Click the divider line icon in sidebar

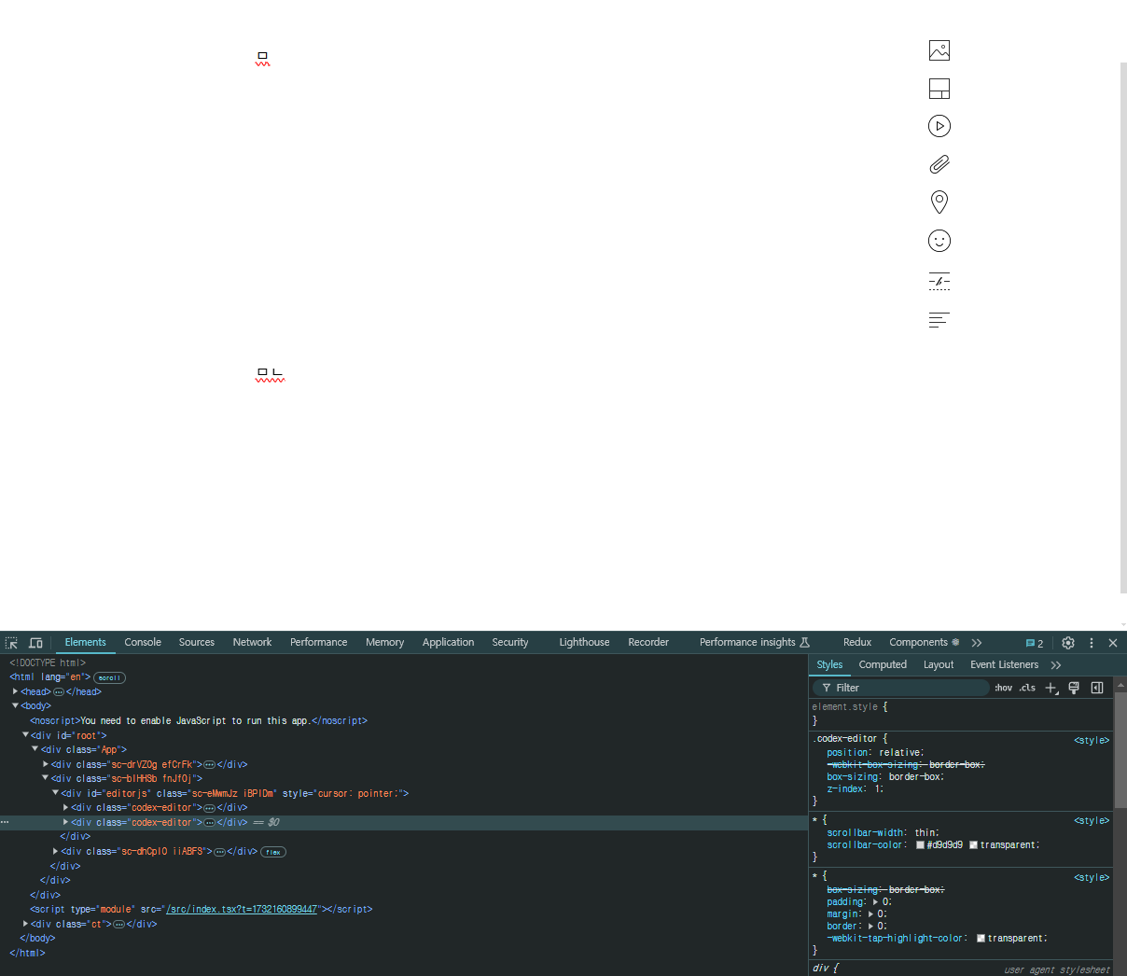click(939, 281)
